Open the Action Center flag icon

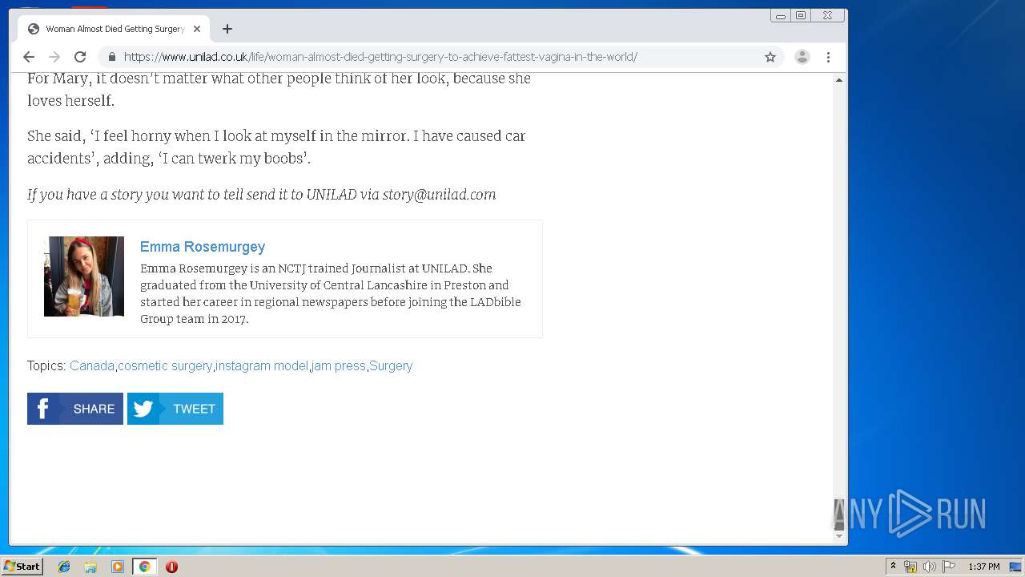(949, 567)
